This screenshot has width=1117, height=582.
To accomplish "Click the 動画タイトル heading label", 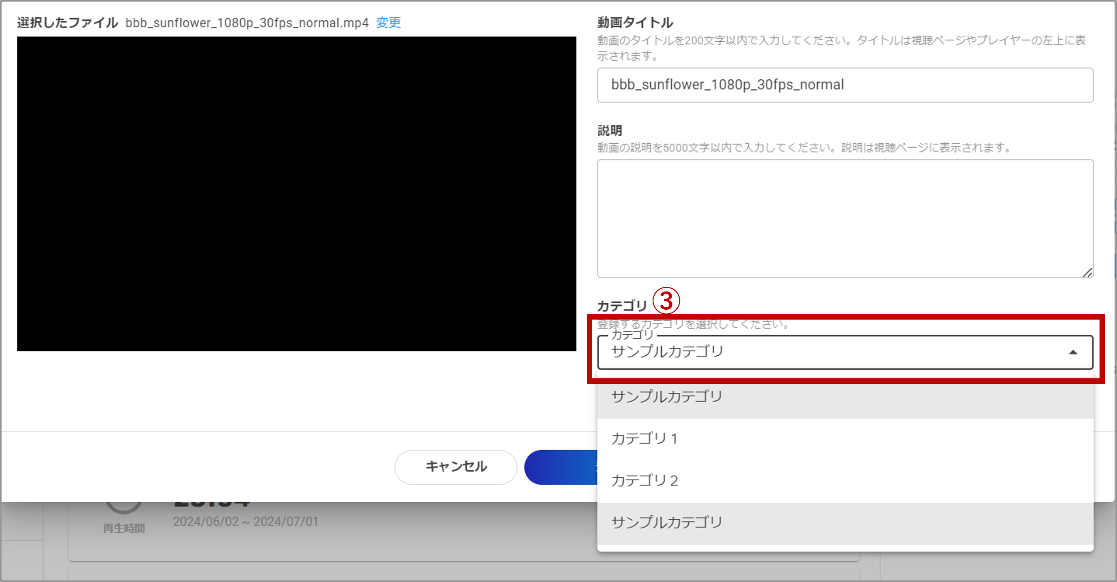I will coord(635,23).
